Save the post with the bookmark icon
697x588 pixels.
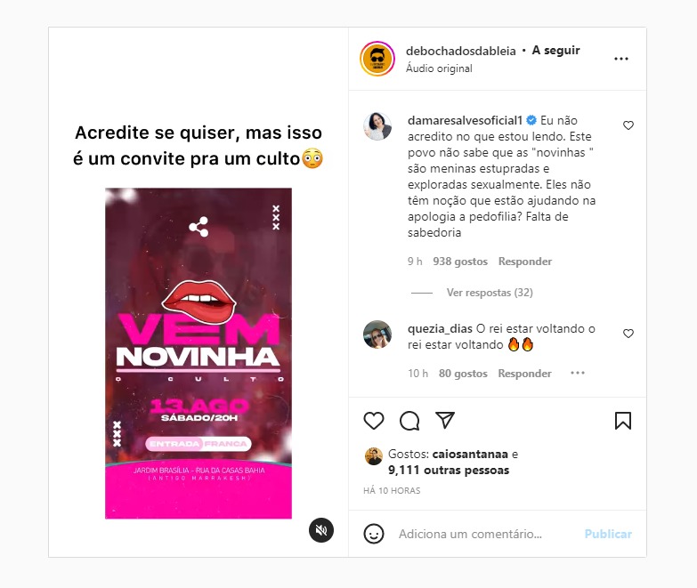coord(623,421)
